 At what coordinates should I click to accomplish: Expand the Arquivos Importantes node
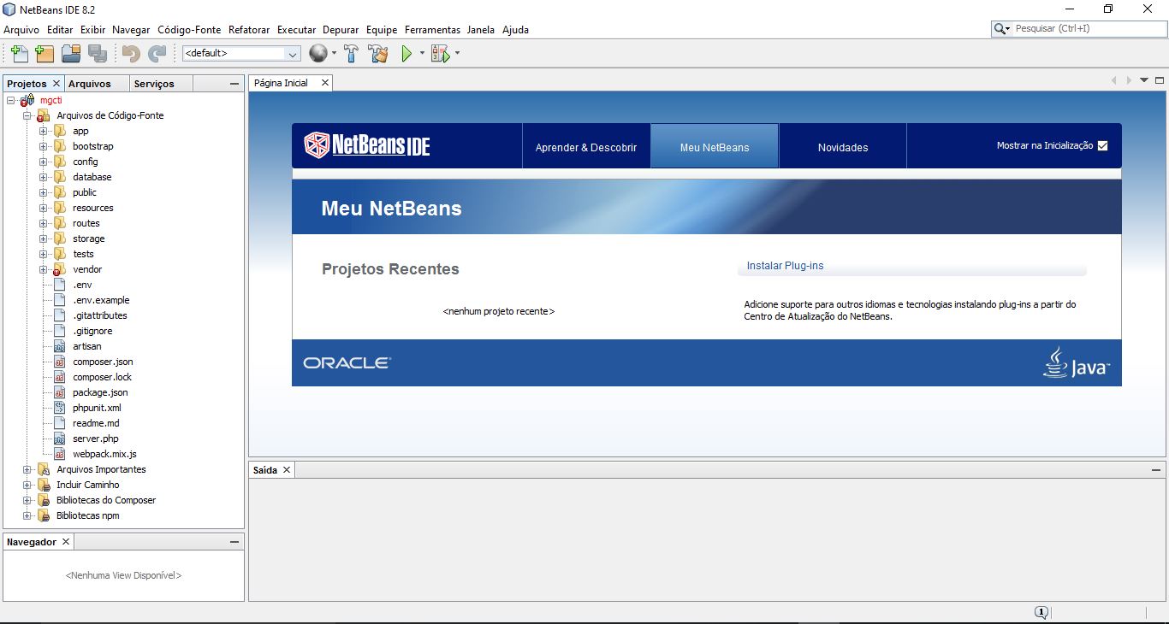point(27,469)
